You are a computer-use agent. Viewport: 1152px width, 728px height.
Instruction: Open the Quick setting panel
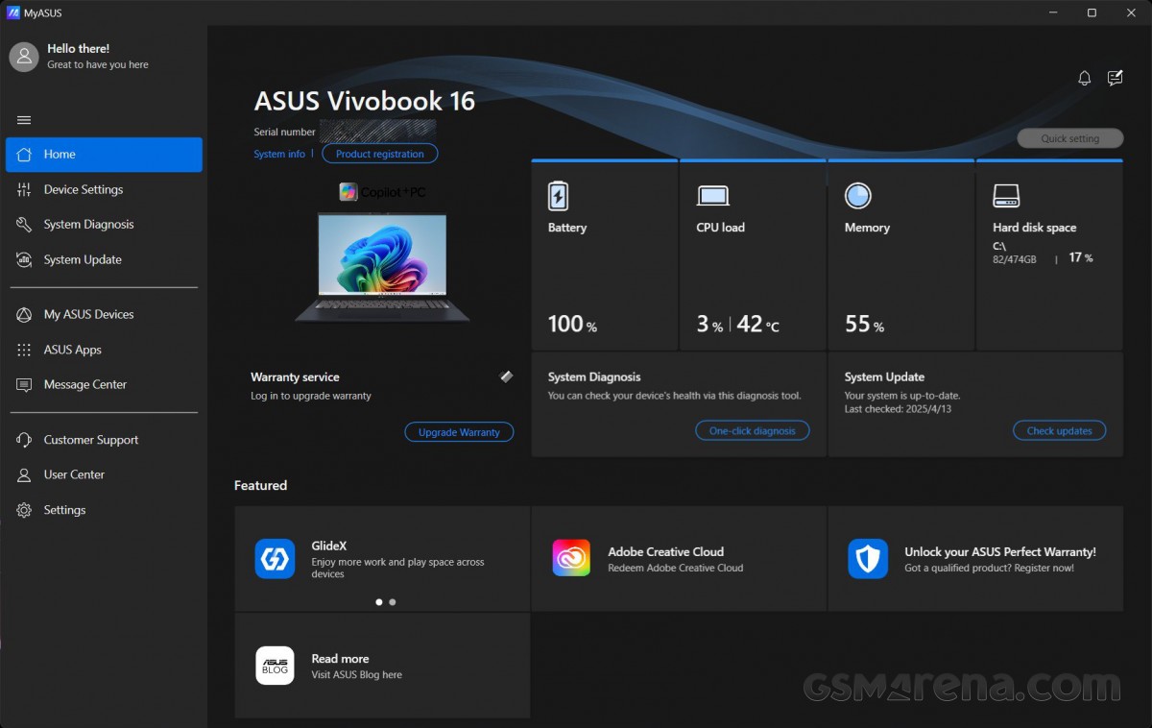(1069, 137)
